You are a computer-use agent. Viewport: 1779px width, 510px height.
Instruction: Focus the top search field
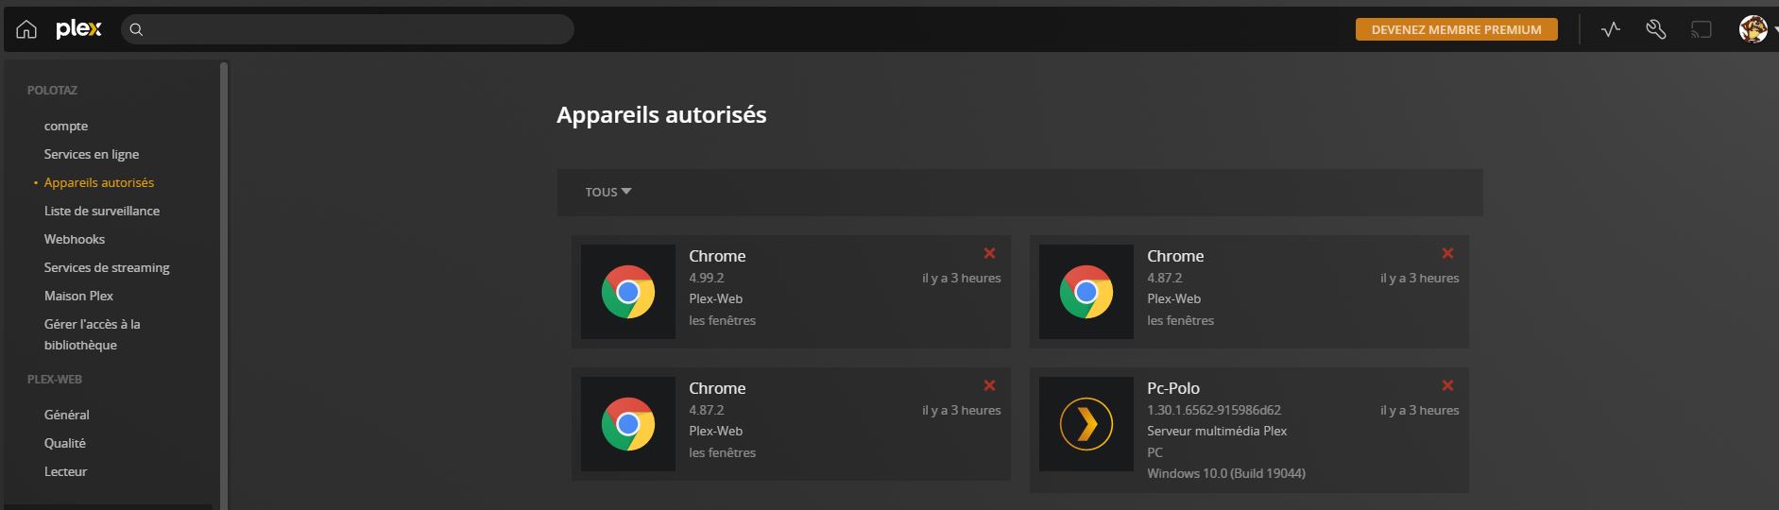[x=359, y=29]
